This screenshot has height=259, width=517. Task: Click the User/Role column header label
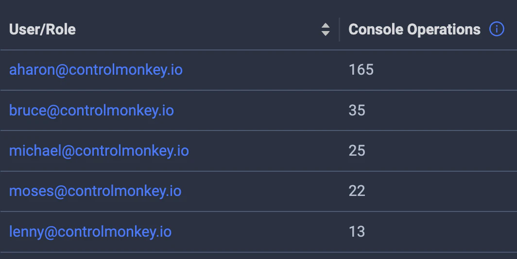(x=42, y=30)
